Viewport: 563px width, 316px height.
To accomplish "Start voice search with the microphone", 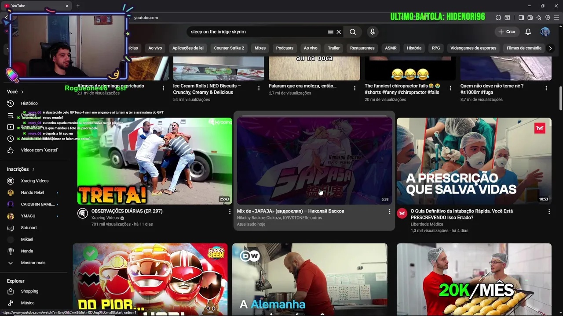I will point(373,32).
